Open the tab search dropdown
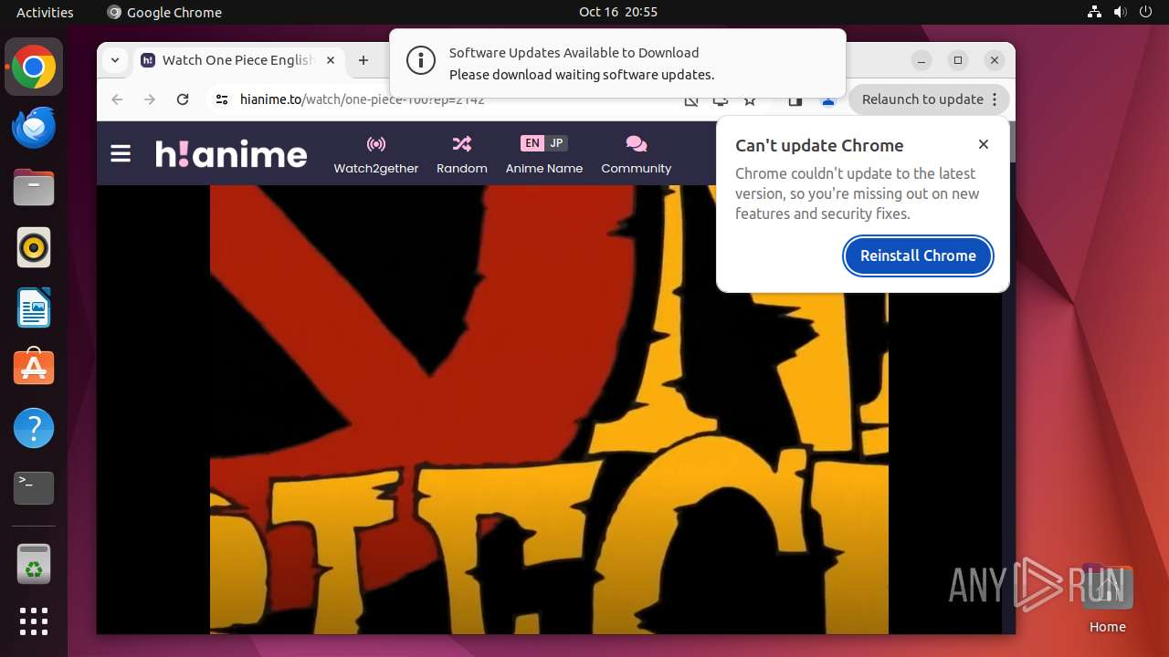Screen dimensions: 1169x657 [115, 60]
